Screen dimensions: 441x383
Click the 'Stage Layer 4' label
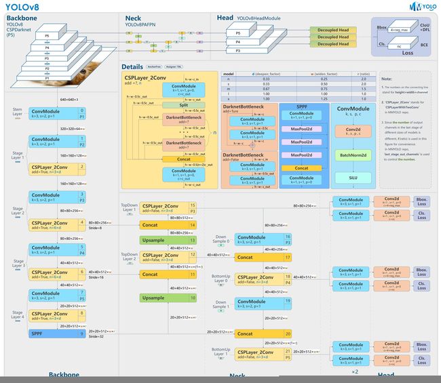[18, 315]
